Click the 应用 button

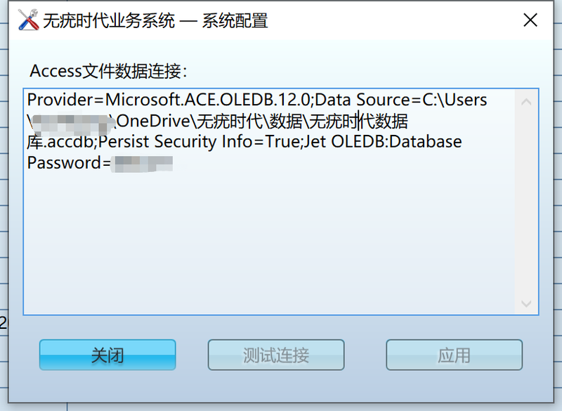454,355
